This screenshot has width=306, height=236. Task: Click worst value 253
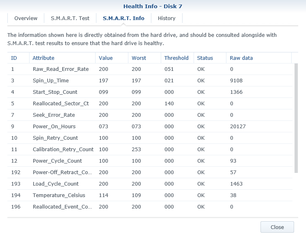click(x=136, y=150)
